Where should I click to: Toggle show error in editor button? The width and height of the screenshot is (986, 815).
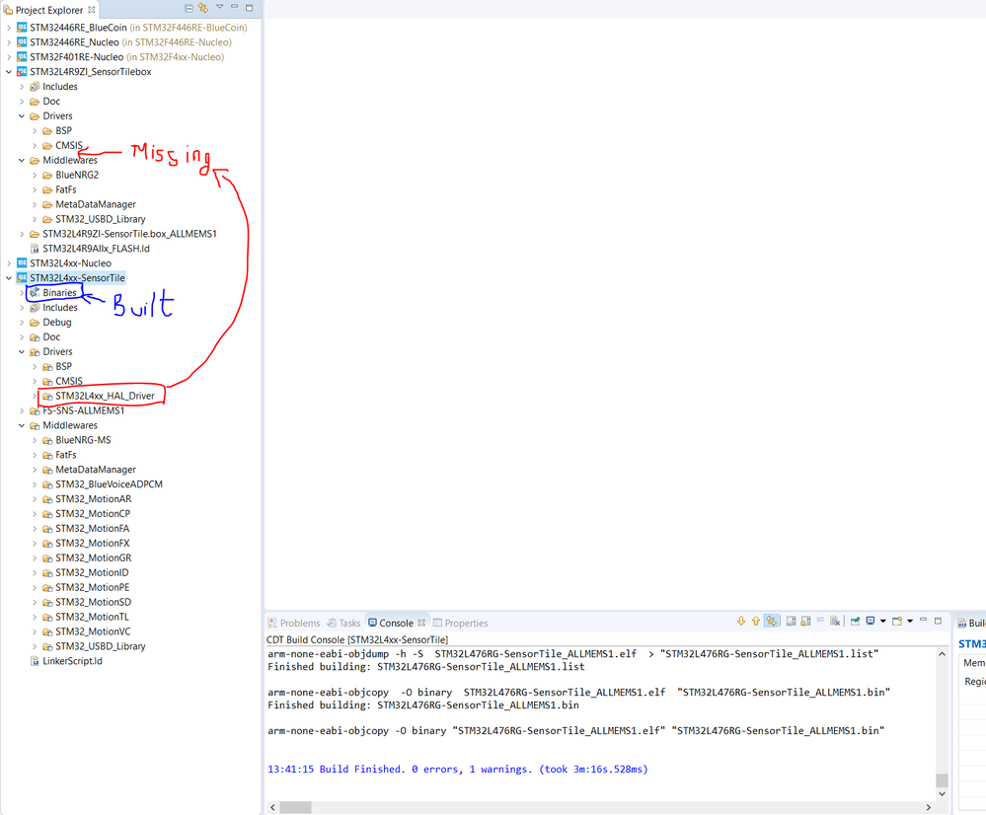pyautogui.click(x=771, y=622)
